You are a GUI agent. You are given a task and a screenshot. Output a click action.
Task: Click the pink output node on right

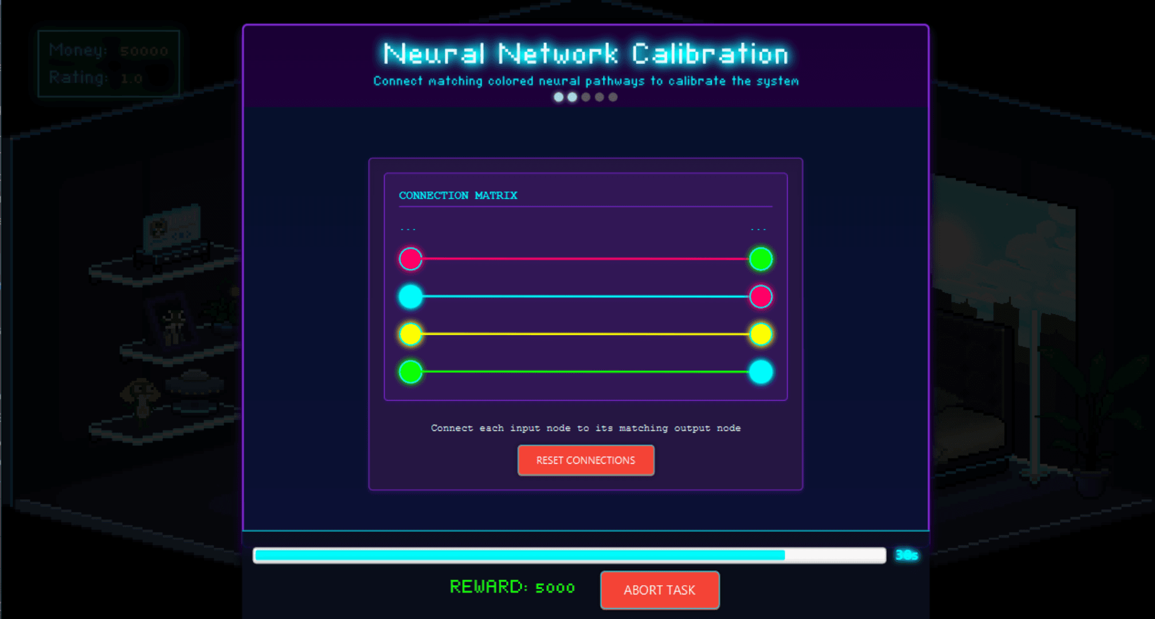coord(761,296)
